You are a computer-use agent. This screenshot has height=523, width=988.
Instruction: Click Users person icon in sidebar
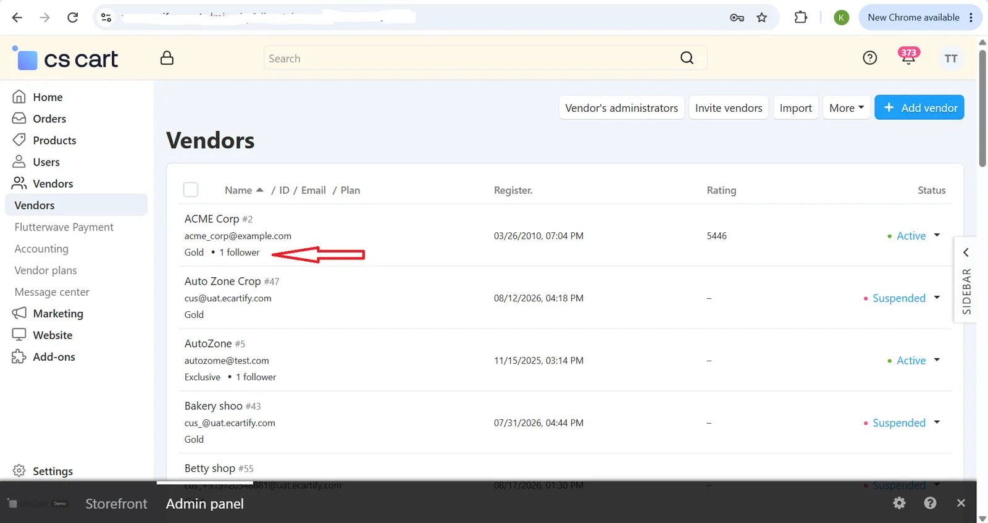point(19,161)
